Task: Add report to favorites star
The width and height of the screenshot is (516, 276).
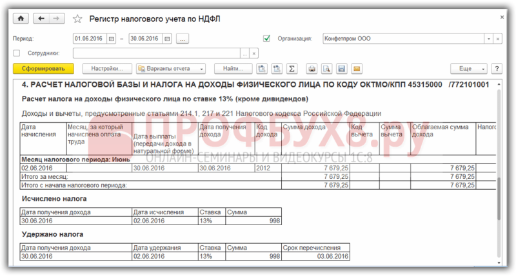Action: [77, 19]
